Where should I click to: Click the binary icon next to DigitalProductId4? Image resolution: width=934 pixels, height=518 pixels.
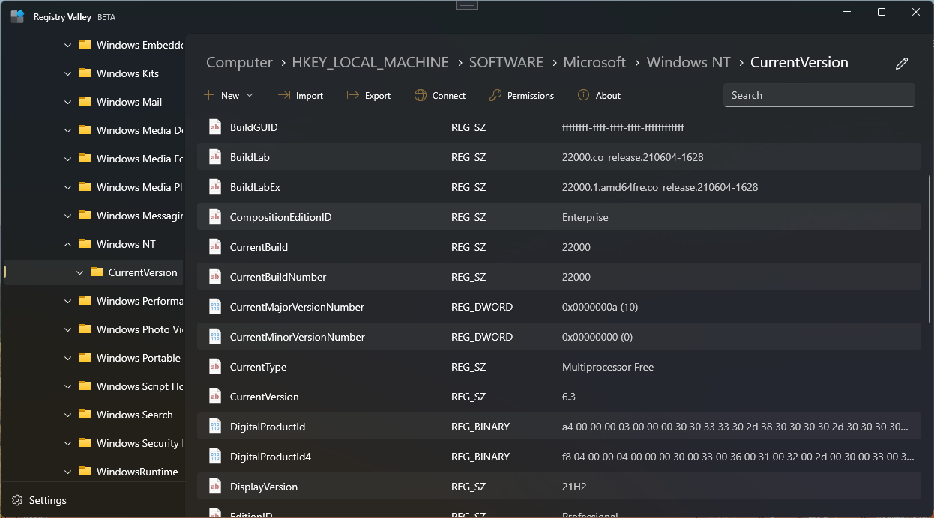[215, 457]
